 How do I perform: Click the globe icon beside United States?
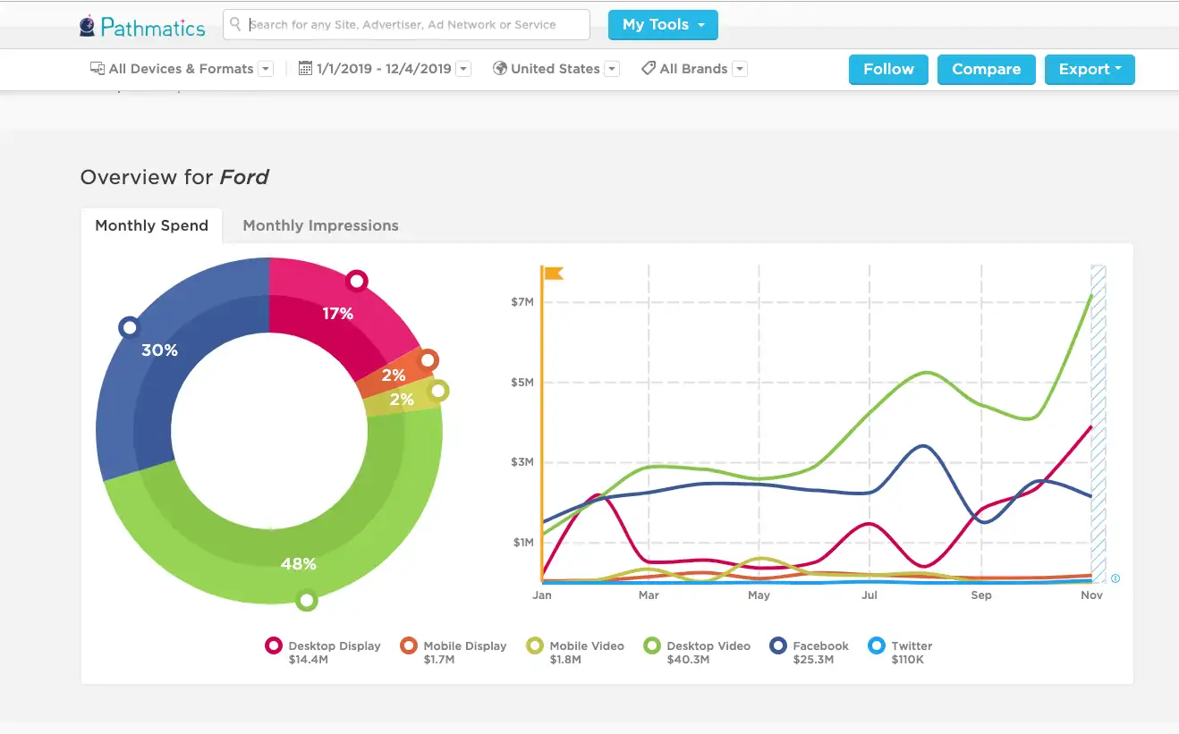coord(500,69)
